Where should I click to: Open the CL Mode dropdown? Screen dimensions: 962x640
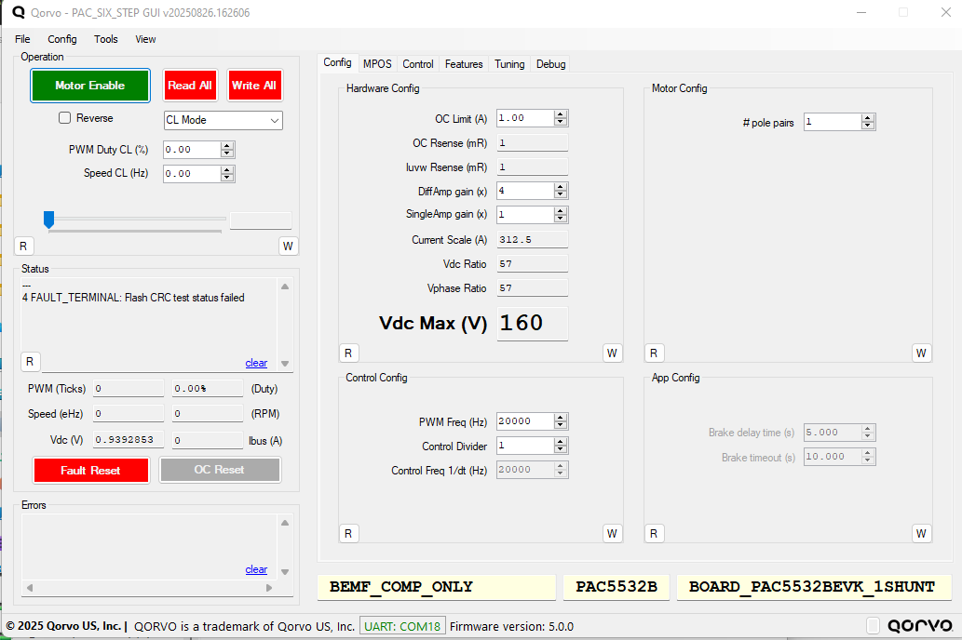tap(223, 120)
